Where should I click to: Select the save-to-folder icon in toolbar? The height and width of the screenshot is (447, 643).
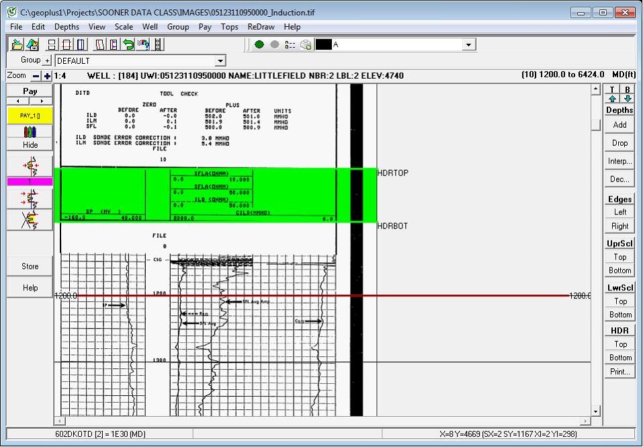pyautogui.click(x=33, y=44)
